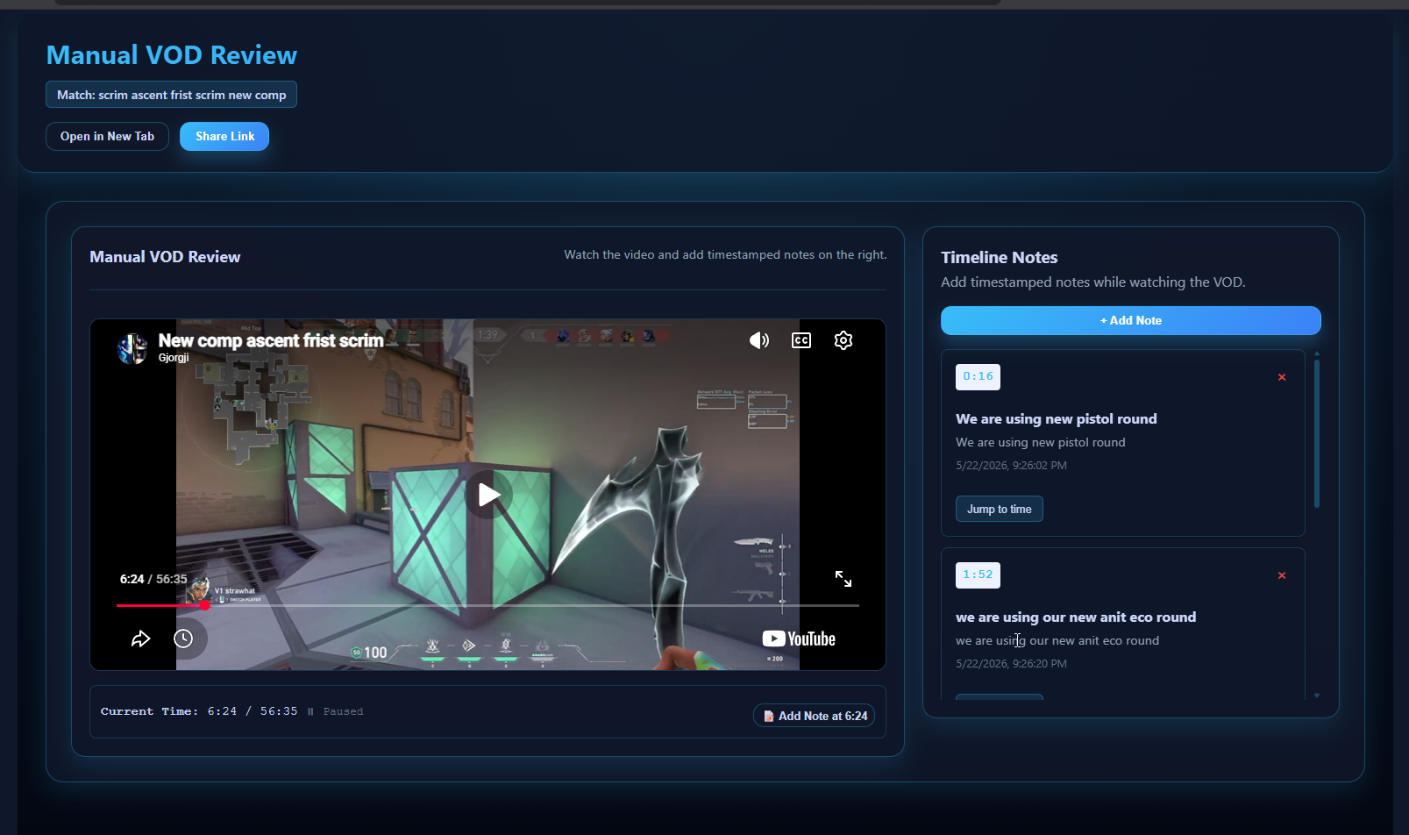Click the video progress bar scrubber
This screenshot has width=1409, height=835.
tap(204, 605)
